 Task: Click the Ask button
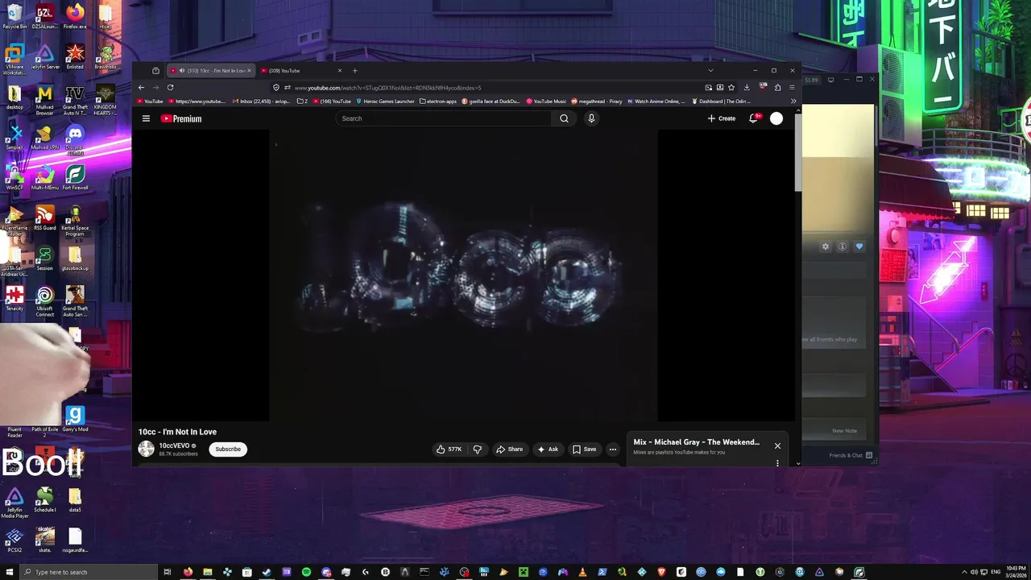pos(549,449)
